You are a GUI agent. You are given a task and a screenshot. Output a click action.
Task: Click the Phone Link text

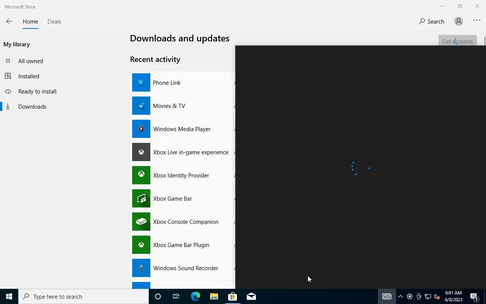(x=167, y=82)
